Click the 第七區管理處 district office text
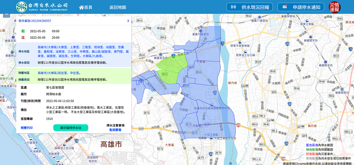354x165 pixels. point(55,88)
